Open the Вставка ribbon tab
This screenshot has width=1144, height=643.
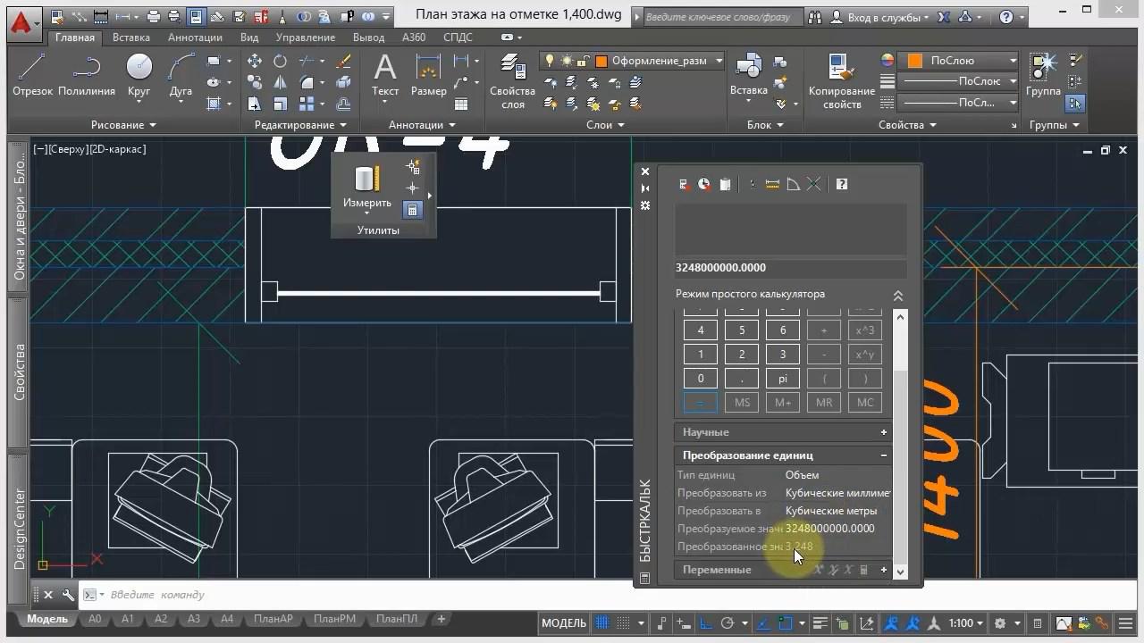(x=131, y=38)
